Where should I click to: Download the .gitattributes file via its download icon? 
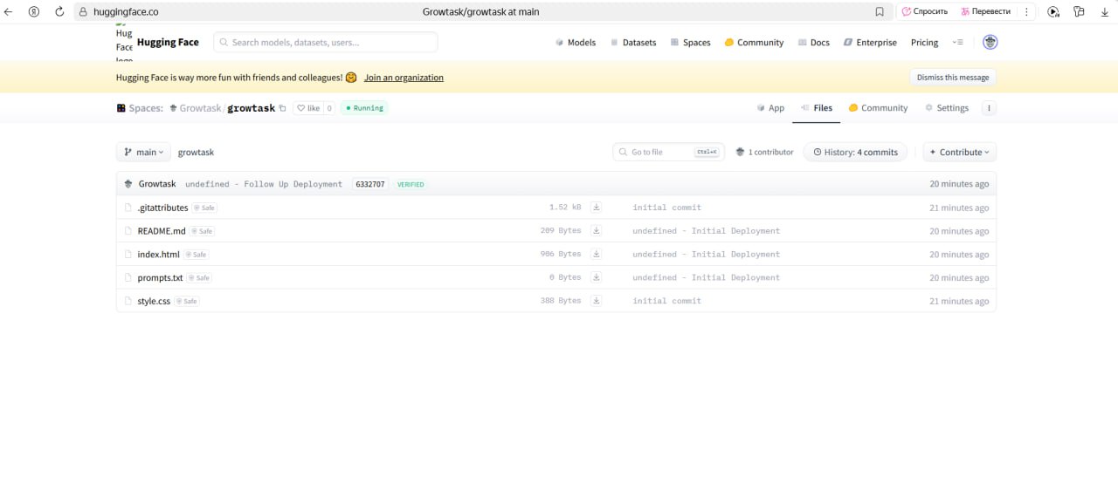click(596, 208)
